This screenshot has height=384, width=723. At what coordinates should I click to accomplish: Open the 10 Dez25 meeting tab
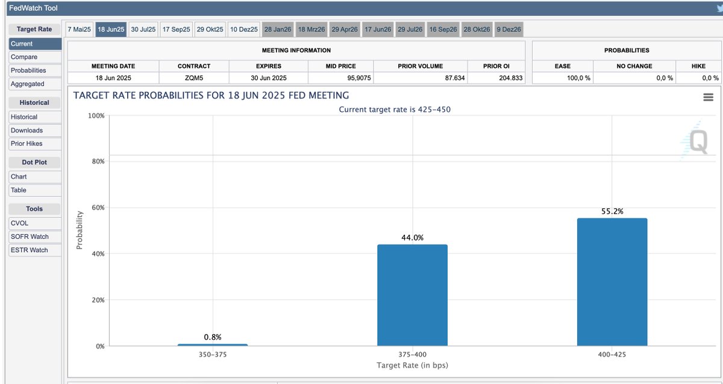[x=243, y=29]
